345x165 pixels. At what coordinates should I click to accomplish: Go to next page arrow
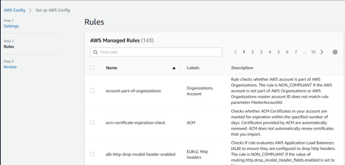tap(322, 52)
